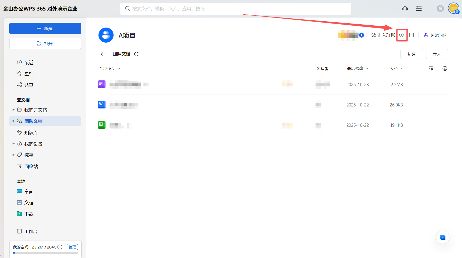This screenshot has height=258, width=462.
Task: Open 工作台 in the sidebar
Action: (x=45, y=231)
